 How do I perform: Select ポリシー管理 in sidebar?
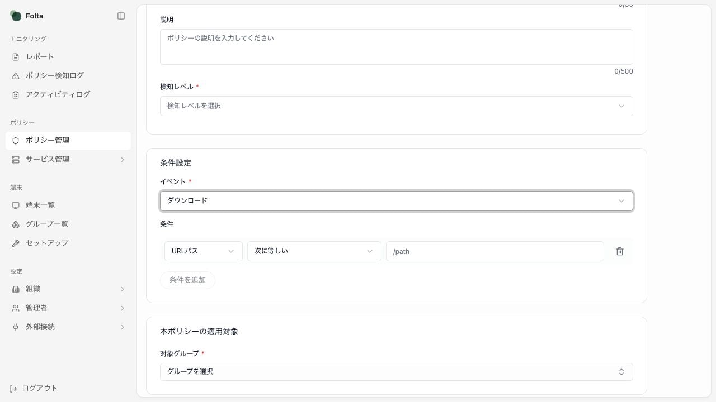[x=68, y=141]
